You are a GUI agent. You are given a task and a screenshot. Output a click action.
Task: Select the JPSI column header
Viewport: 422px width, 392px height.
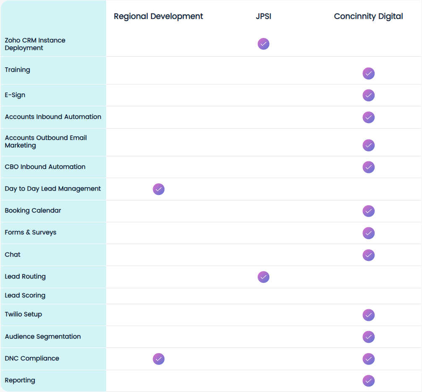click(x=263, y=16)
